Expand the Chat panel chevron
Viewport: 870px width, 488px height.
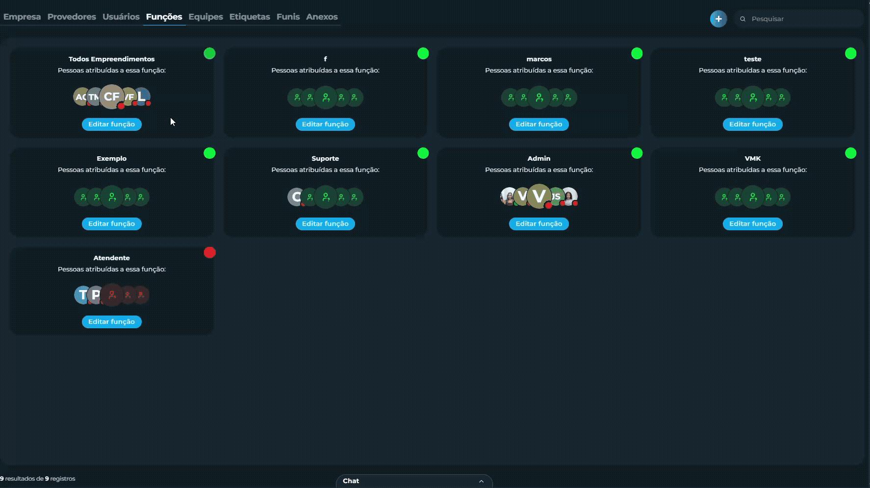coord(481,481)
